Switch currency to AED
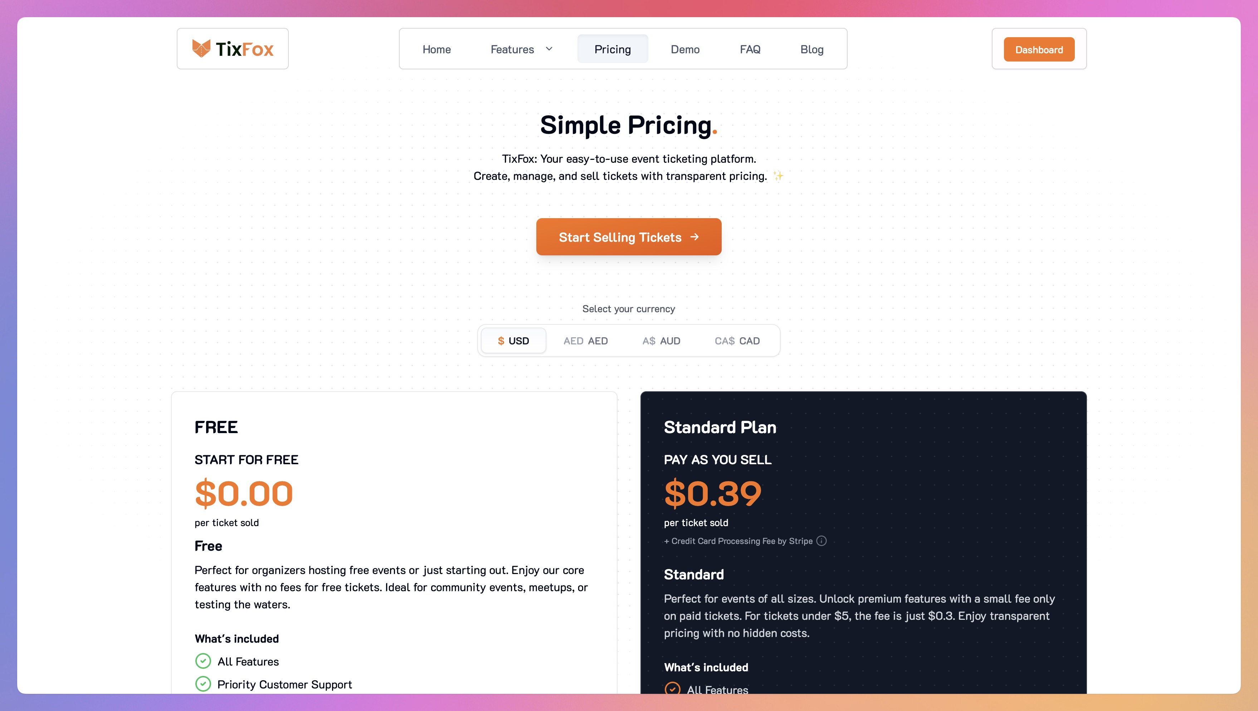This screenshot has width=1258, height=711. [585, 341]
